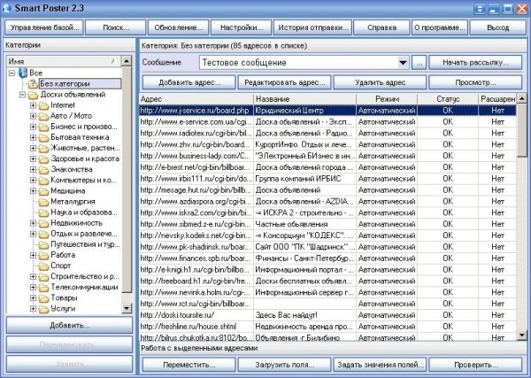Click the Добавить адрес button
Screen dimensions: 531x378
189,82
